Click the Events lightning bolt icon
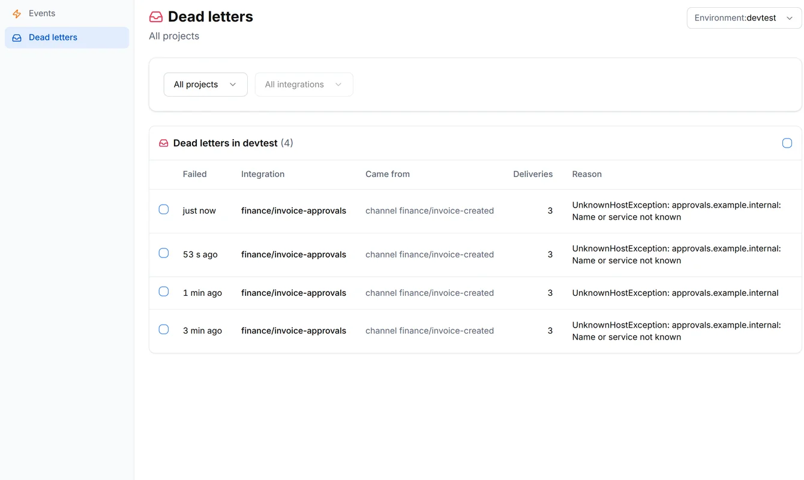 pyautogui.click(x=17, y=13)
